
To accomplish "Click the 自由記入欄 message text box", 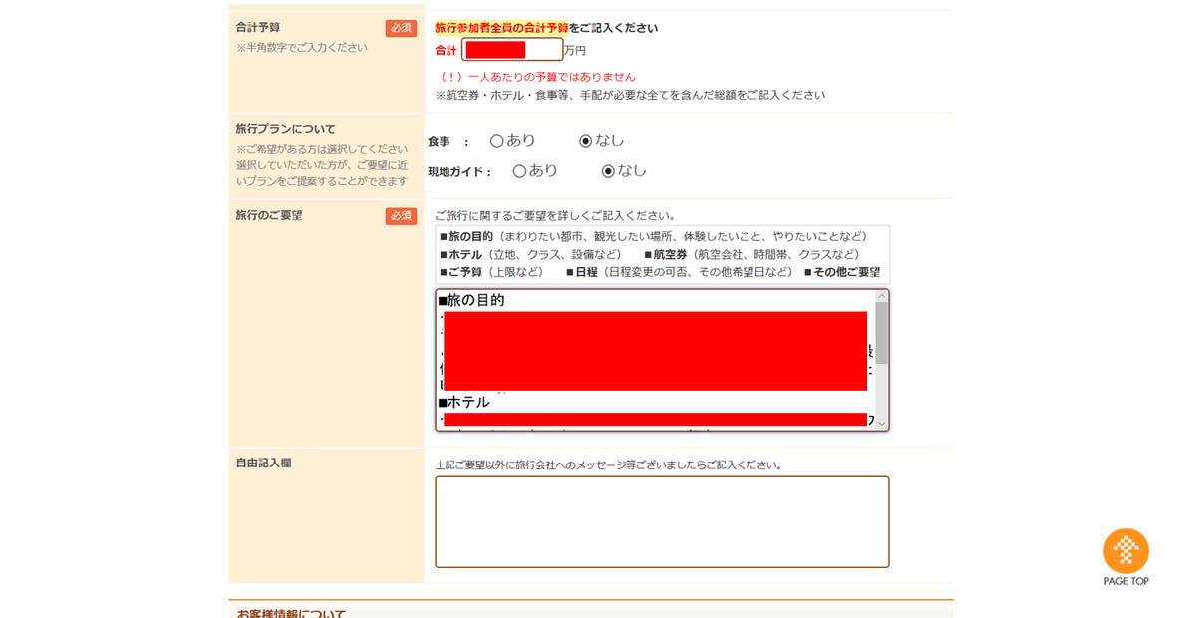I will (x=662, y=522).
